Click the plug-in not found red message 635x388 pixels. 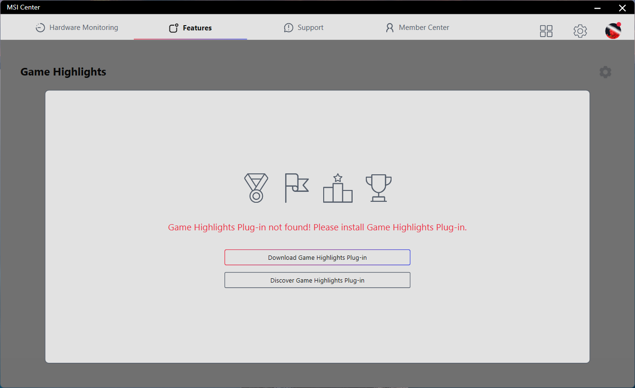click(317, 227)
